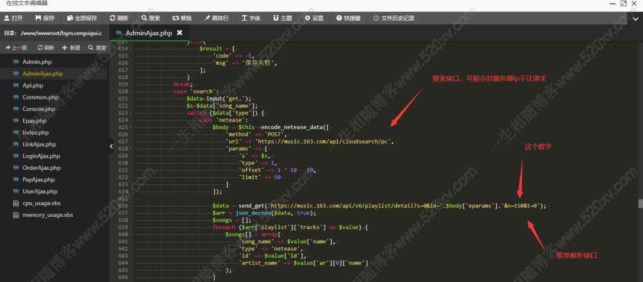Click 全部保存 to save all files

tap(82, 18)
